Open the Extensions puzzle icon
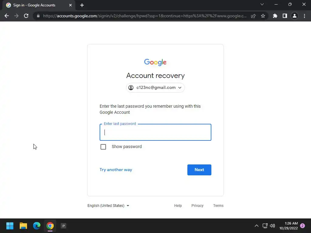Screen dimensions: 311x233 click(x=275, y=16)
